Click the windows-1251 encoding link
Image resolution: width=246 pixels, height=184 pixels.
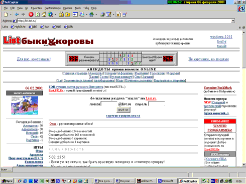click(221, 37)
